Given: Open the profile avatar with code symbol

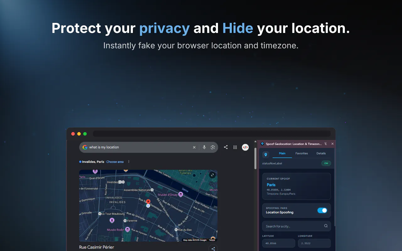Looking at the screenshot, I should coord(245,147).
